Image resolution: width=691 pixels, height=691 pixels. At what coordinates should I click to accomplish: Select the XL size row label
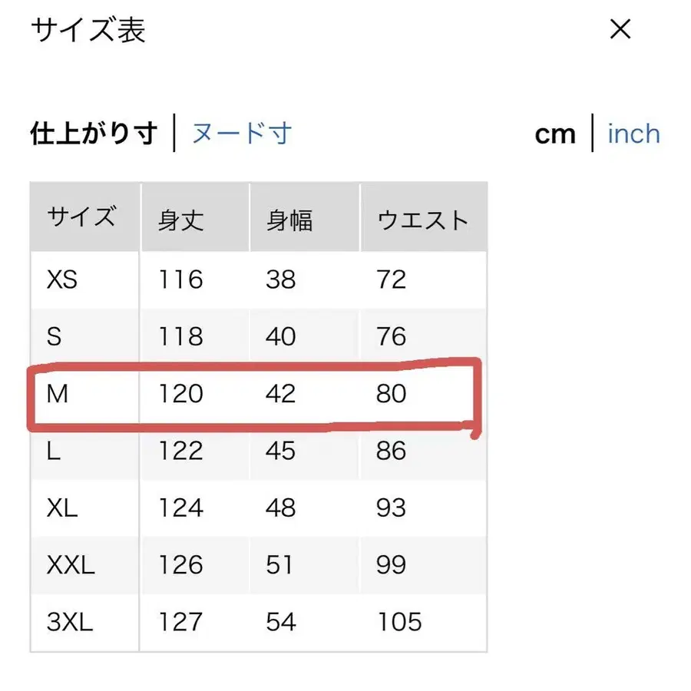click(62, 508)
